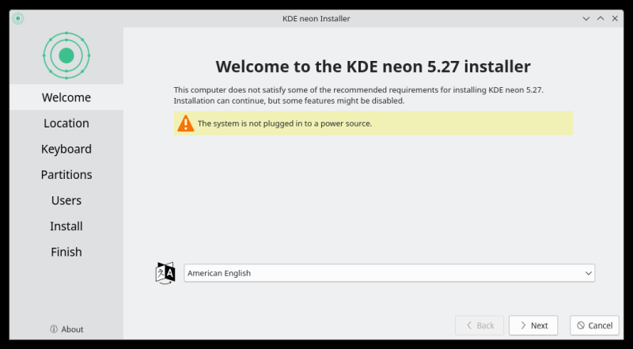This screenshot has width=633, height=349.
Task: Minimize the installer window
Action: coord(586,18)
